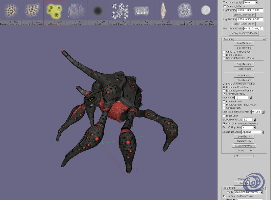
Task: Enable UseSelectedBoneFrame checkbox
Action: pos(224,196)
